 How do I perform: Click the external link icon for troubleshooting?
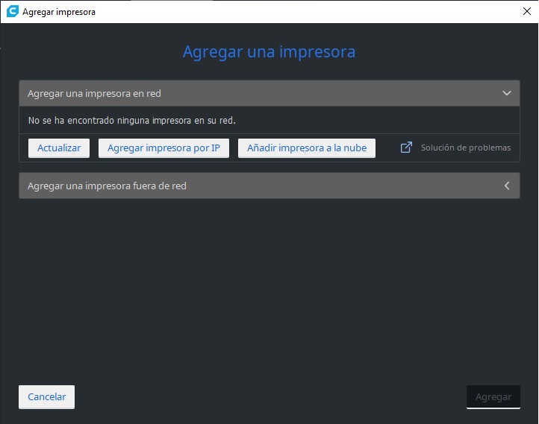[x=406, y=148]
